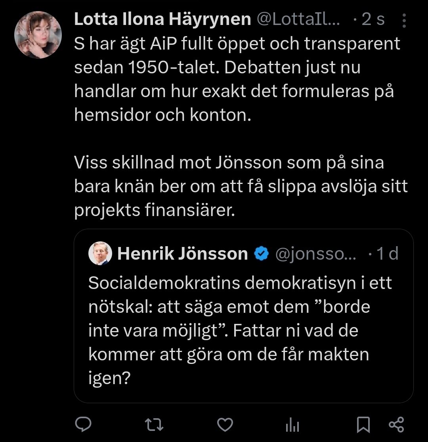View post analytics bar chart icon
The width and height of the screenshot is (428, 442).
click(292, 425)
